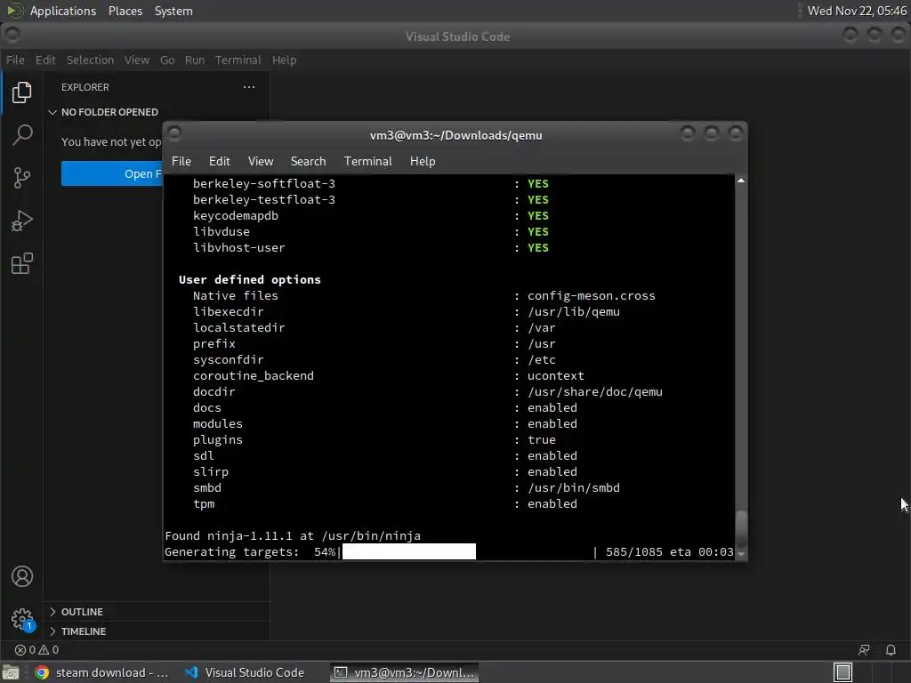Click the '/usr/bin/smbd' value
The width and height of the screenshot is (911, 683).
574,488
